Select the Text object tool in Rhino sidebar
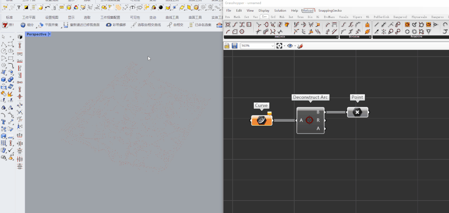This screenshot has height=213, width=449. point(4,121)
